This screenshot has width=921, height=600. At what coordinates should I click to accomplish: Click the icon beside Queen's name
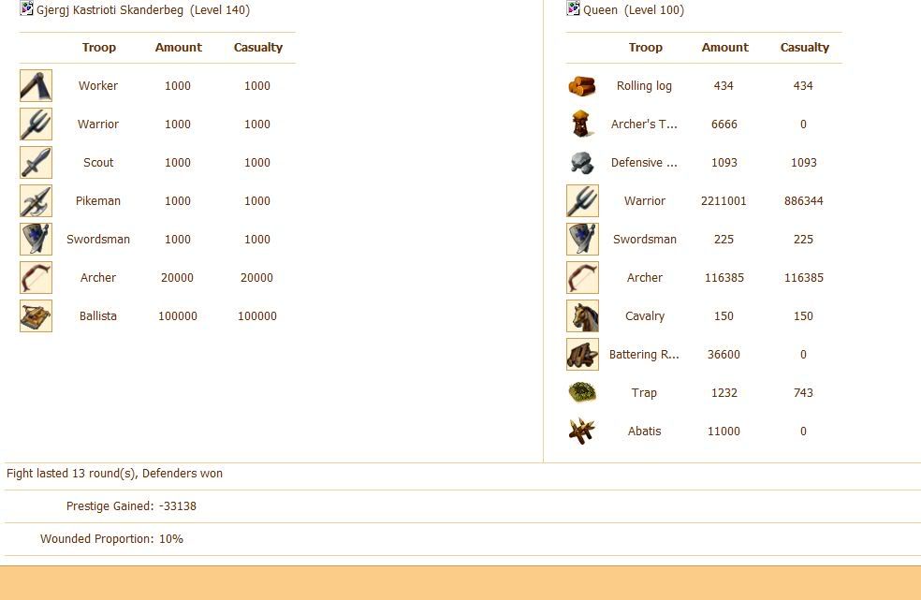click(574, 9)
